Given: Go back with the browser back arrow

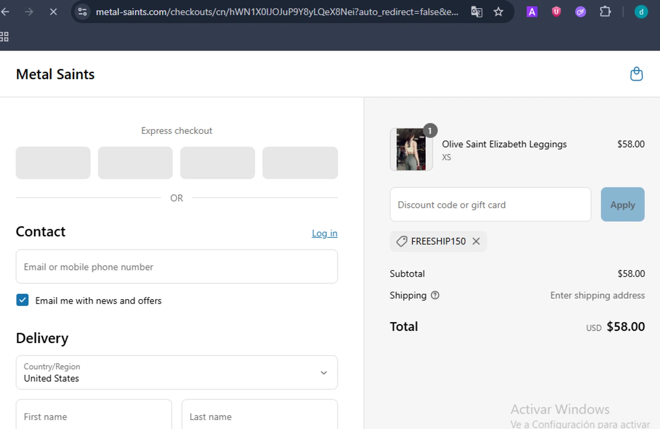Looking at the screenshot, I should tap(5, 12).
